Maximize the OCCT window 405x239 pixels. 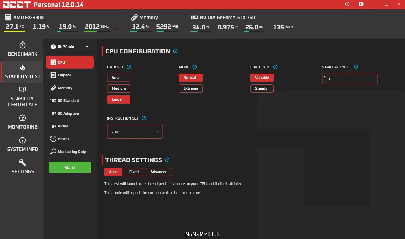(x=386, y=4)
